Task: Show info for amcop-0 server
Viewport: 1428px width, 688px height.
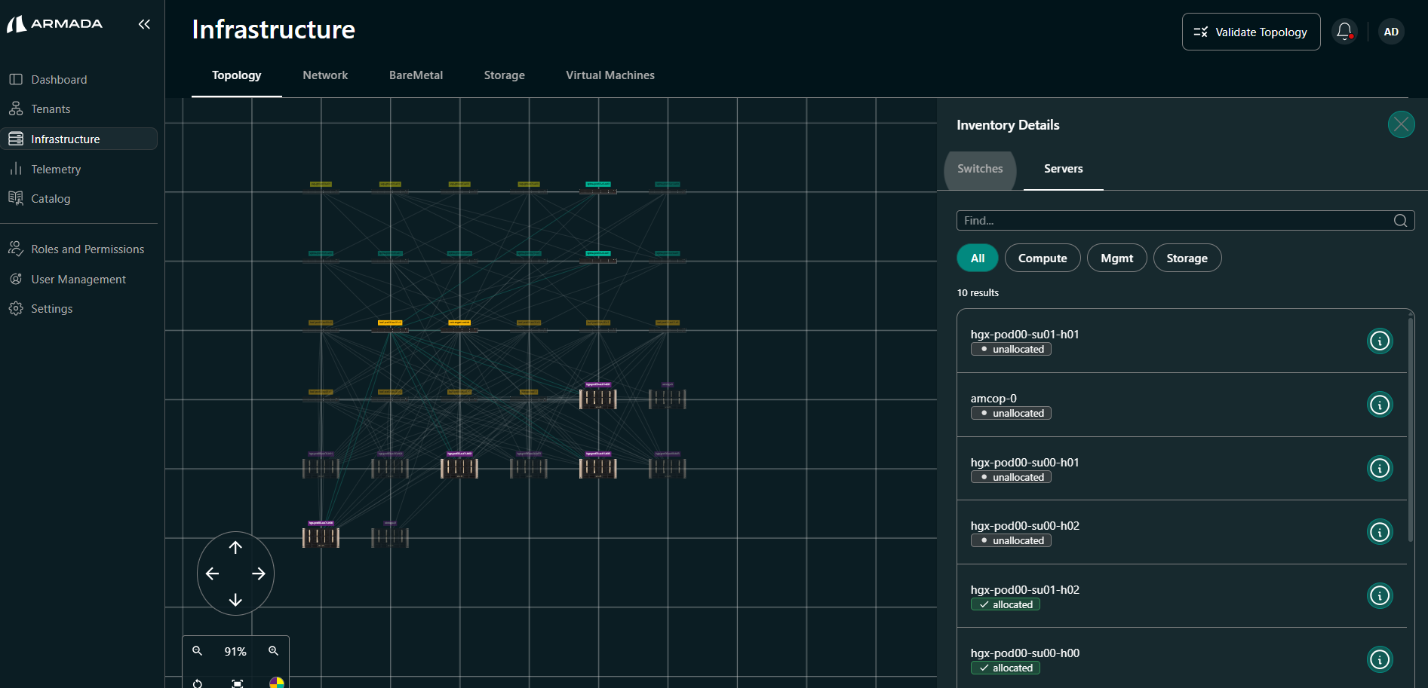Action: coord(1379,405)
